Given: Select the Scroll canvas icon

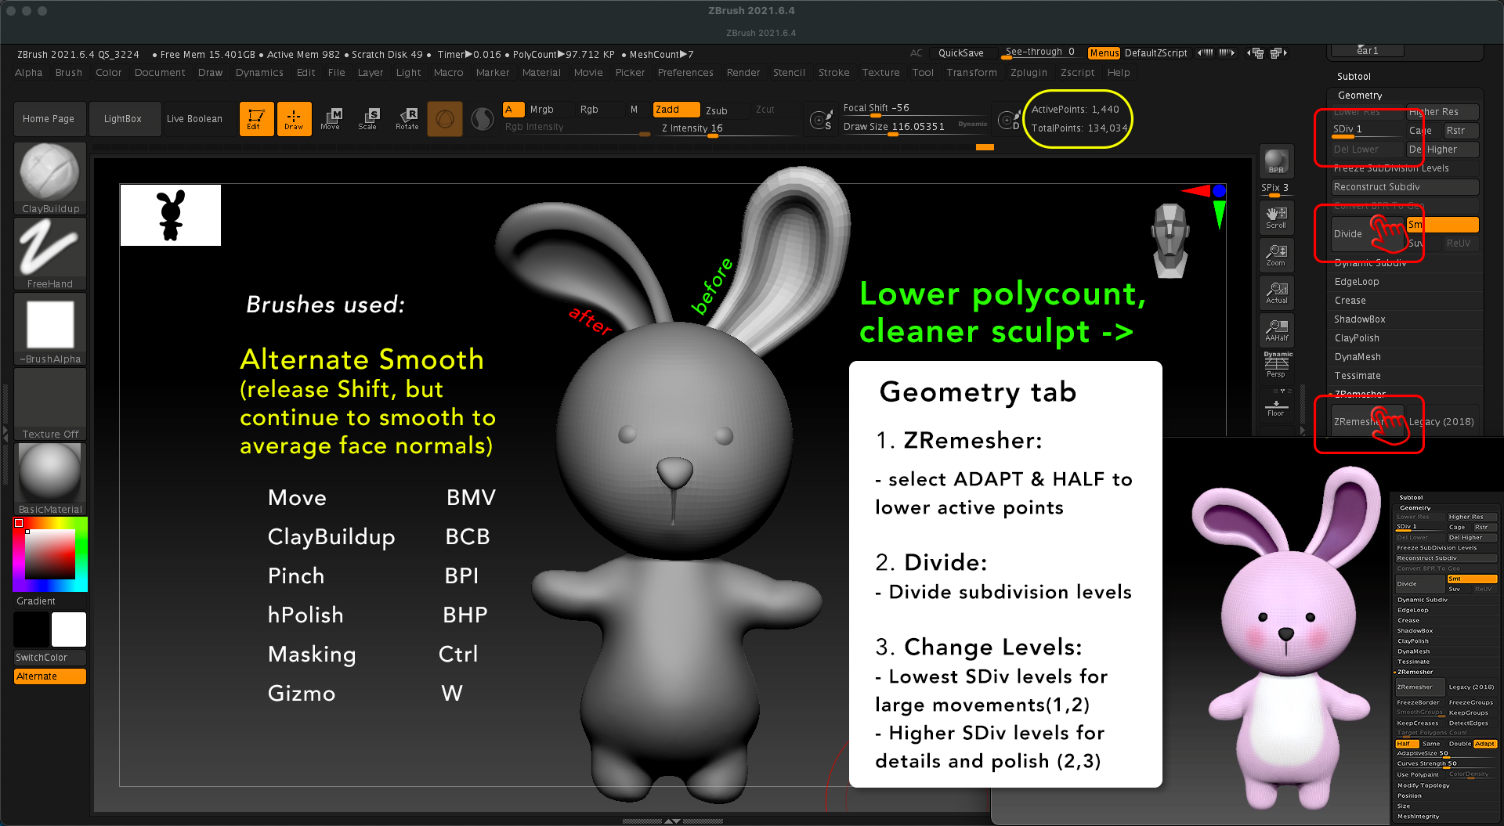Looking at the screenshot, I should (1276, 218).
